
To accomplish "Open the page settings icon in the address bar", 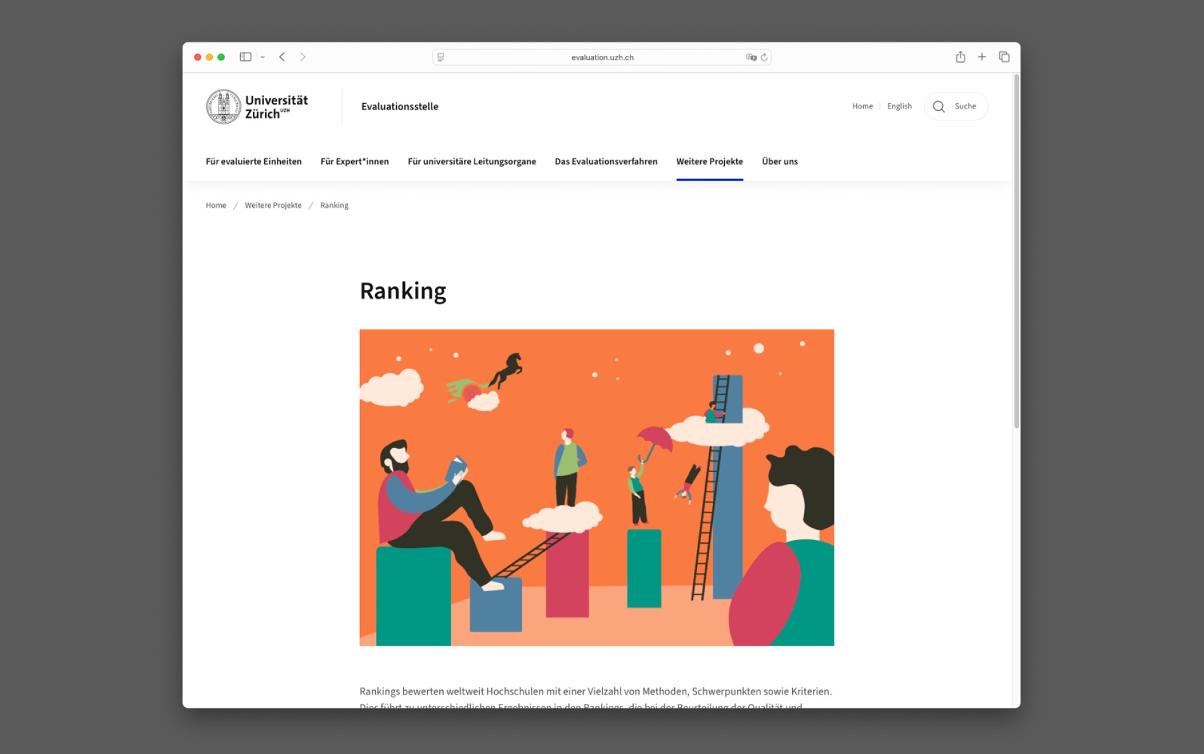I will [440, 57].
